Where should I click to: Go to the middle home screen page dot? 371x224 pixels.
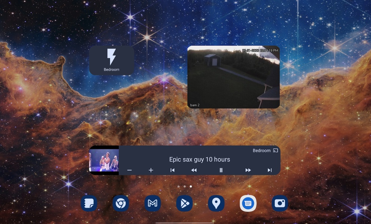point(184,187)
